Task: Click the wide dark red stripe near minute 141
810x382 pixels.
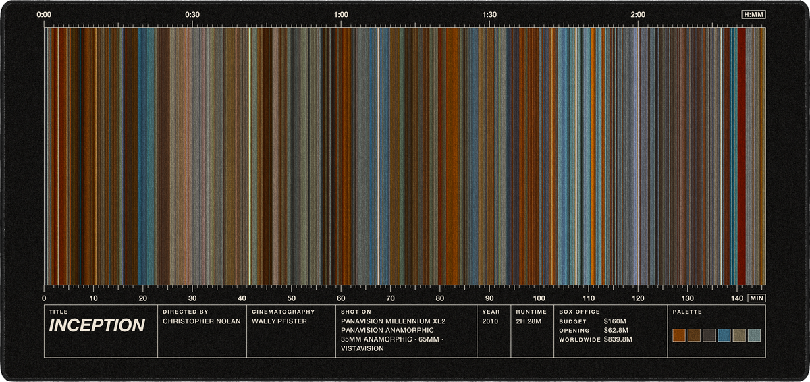Action: click(741, 156)
